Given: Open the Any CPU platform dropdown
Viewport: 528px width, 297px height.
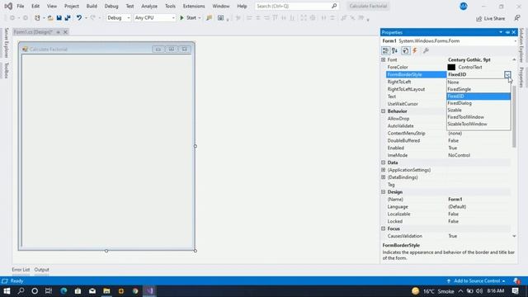Looking at the screenshot, I should coord(154,18).
